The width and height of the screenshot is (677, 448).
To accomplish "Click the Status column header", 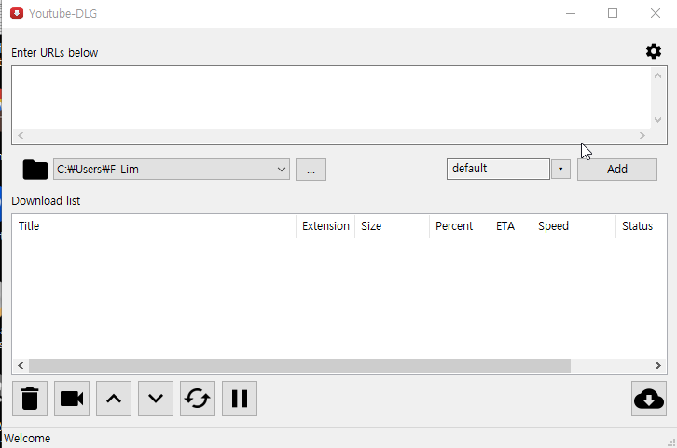I will [642, 226].
